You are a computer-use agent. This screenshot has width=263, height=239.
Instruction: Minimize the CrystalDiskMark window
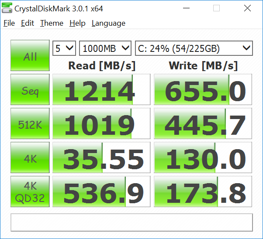coord(186,8)
